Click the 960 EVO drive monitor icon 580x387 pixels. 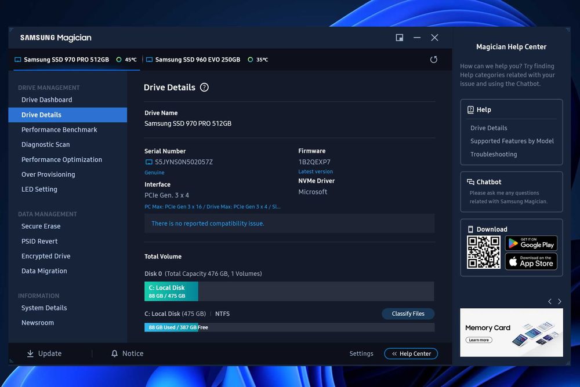click(149, 60)
